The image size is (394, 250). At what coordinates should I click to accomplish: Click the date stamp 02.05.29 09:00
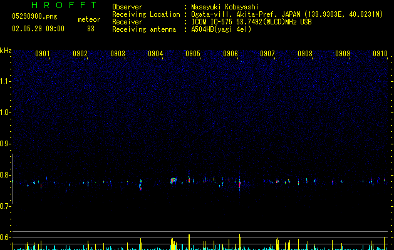pos(38,29)
